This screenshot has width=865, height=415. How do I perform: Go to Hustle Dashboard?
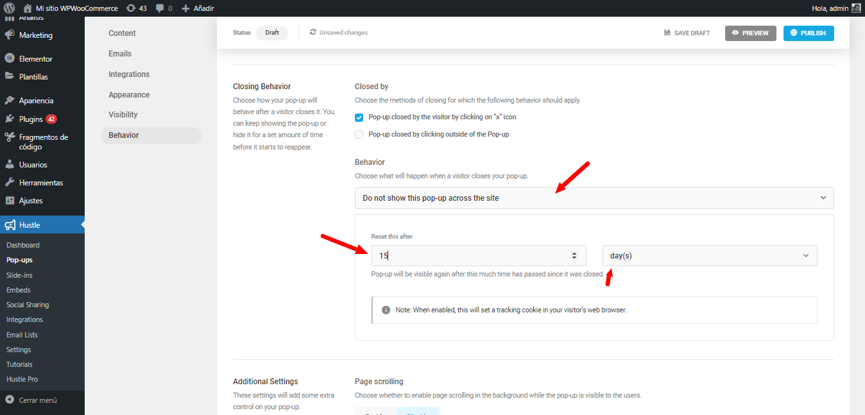click(23, 245)
